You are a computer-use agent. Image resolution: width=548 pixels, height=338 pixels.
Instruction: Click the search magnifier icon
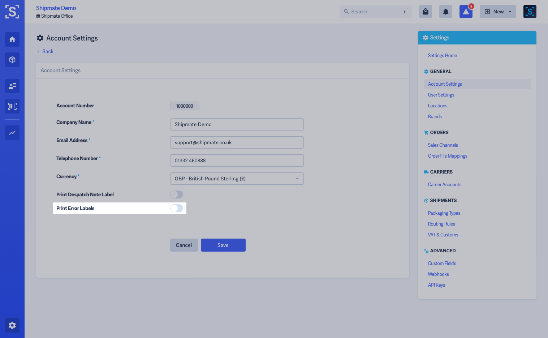(x=346, y=12)
